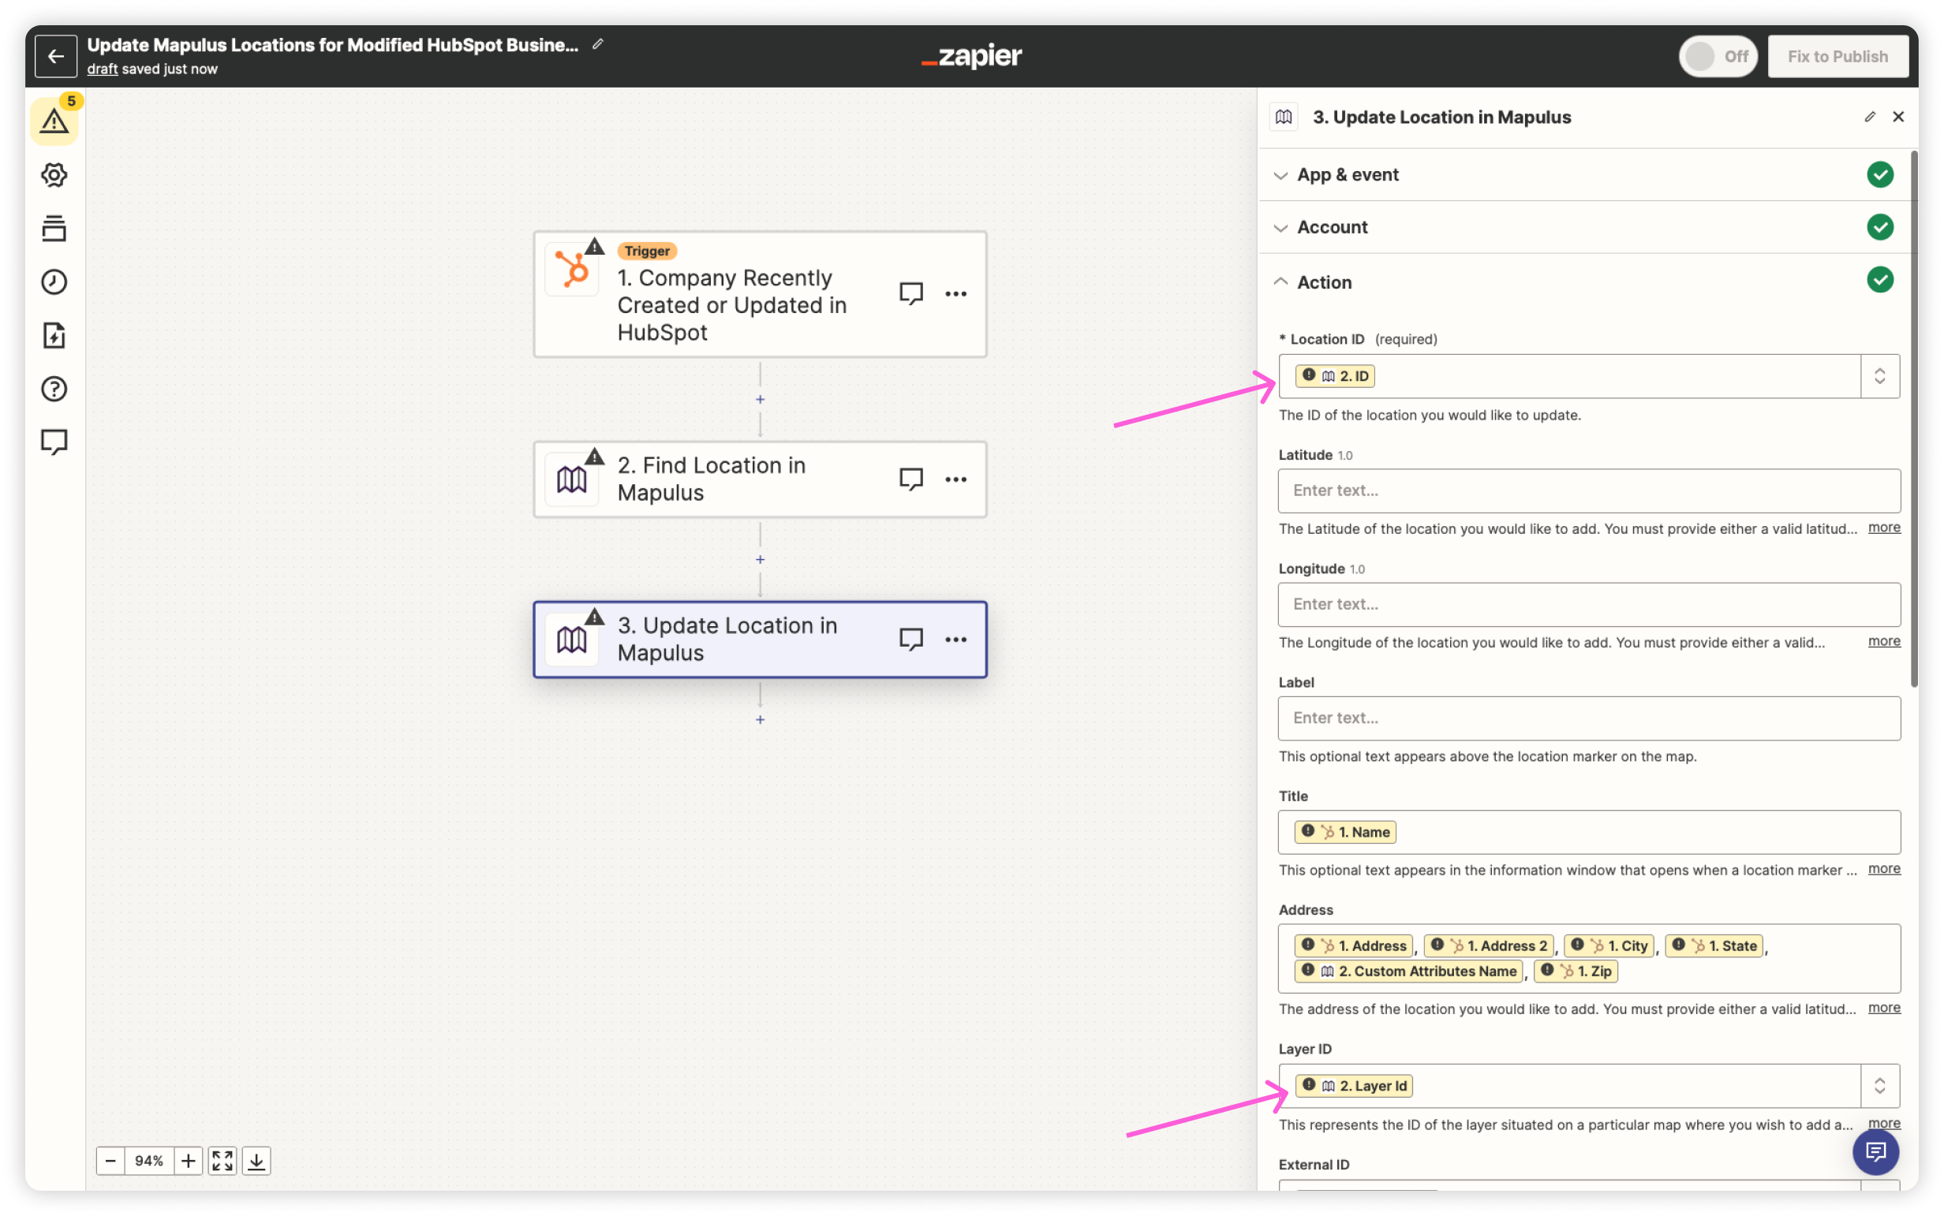Add a step between steps 2 and 3
Screen dimensions: 1944x1216
coord(760,560)
